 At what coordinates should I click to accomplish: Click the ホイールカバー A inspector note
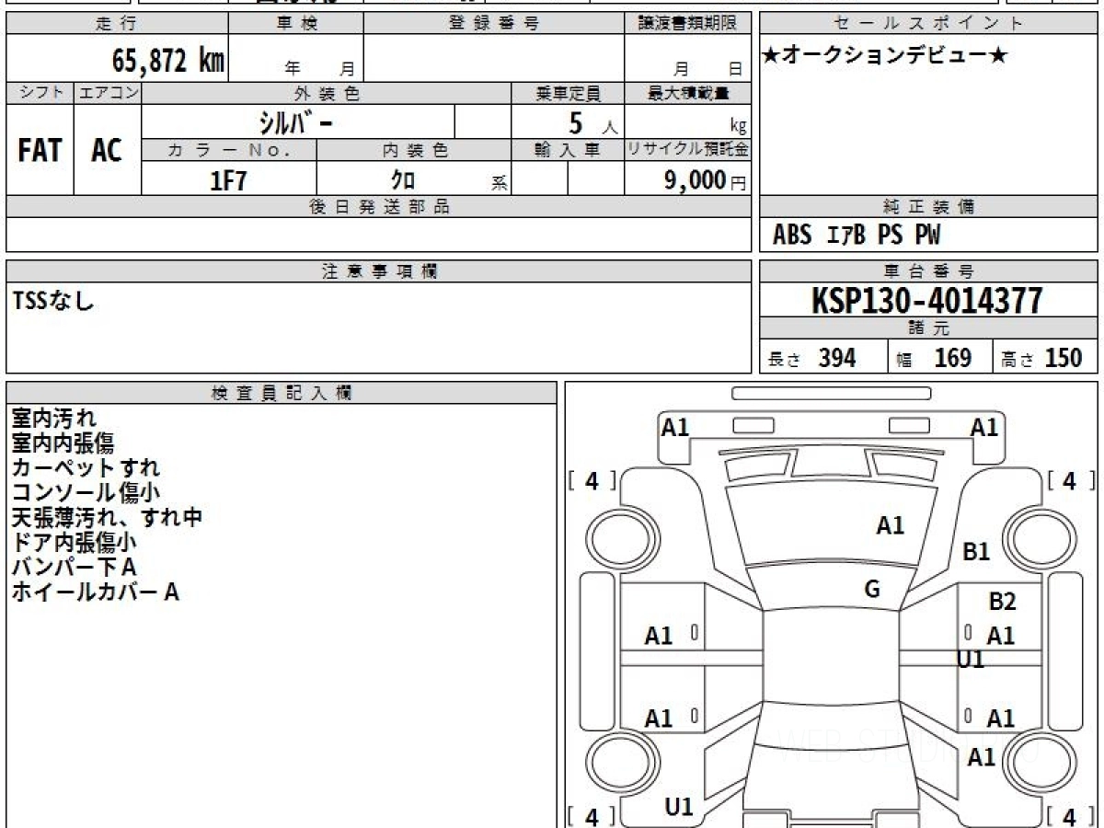(x=95, y=592)
